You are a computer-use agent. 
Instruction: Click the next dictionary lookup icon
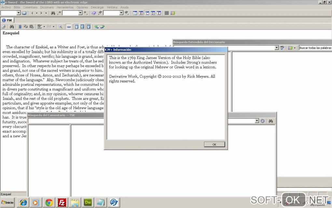127,13
